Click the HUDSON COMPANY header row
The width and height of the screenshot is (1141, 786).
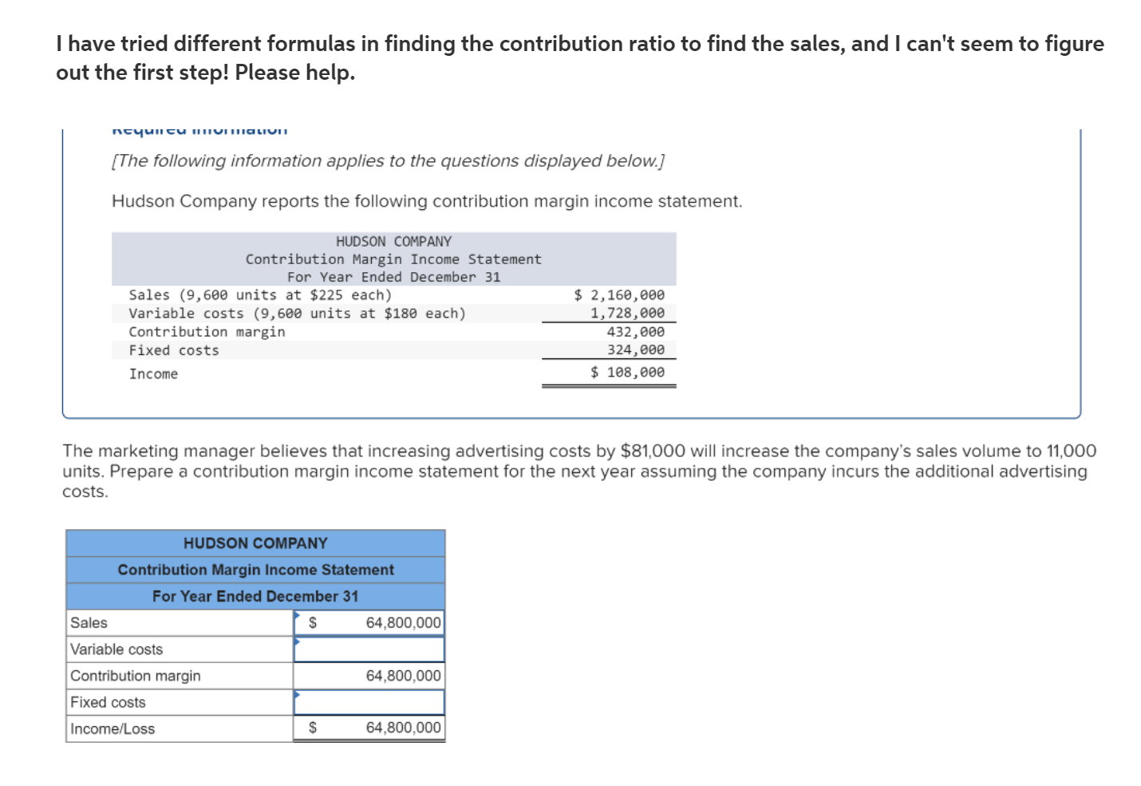click(255, 543)
